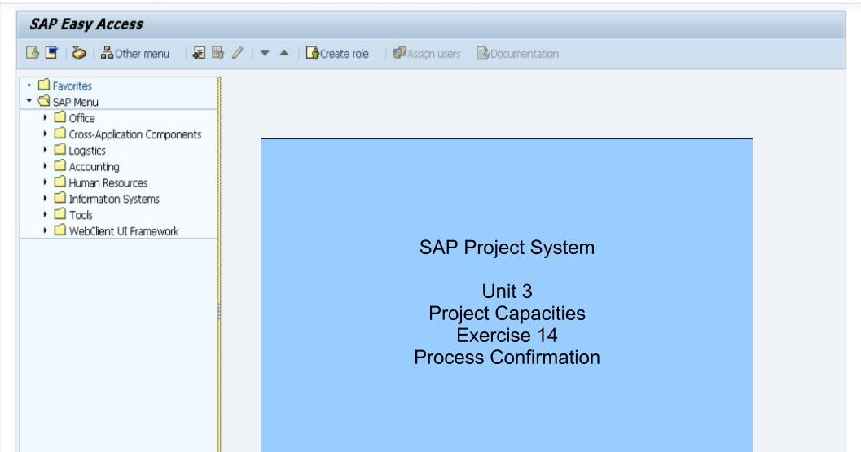
Task: Open the SAP menu icon
Action: click(x=51, y=53)
